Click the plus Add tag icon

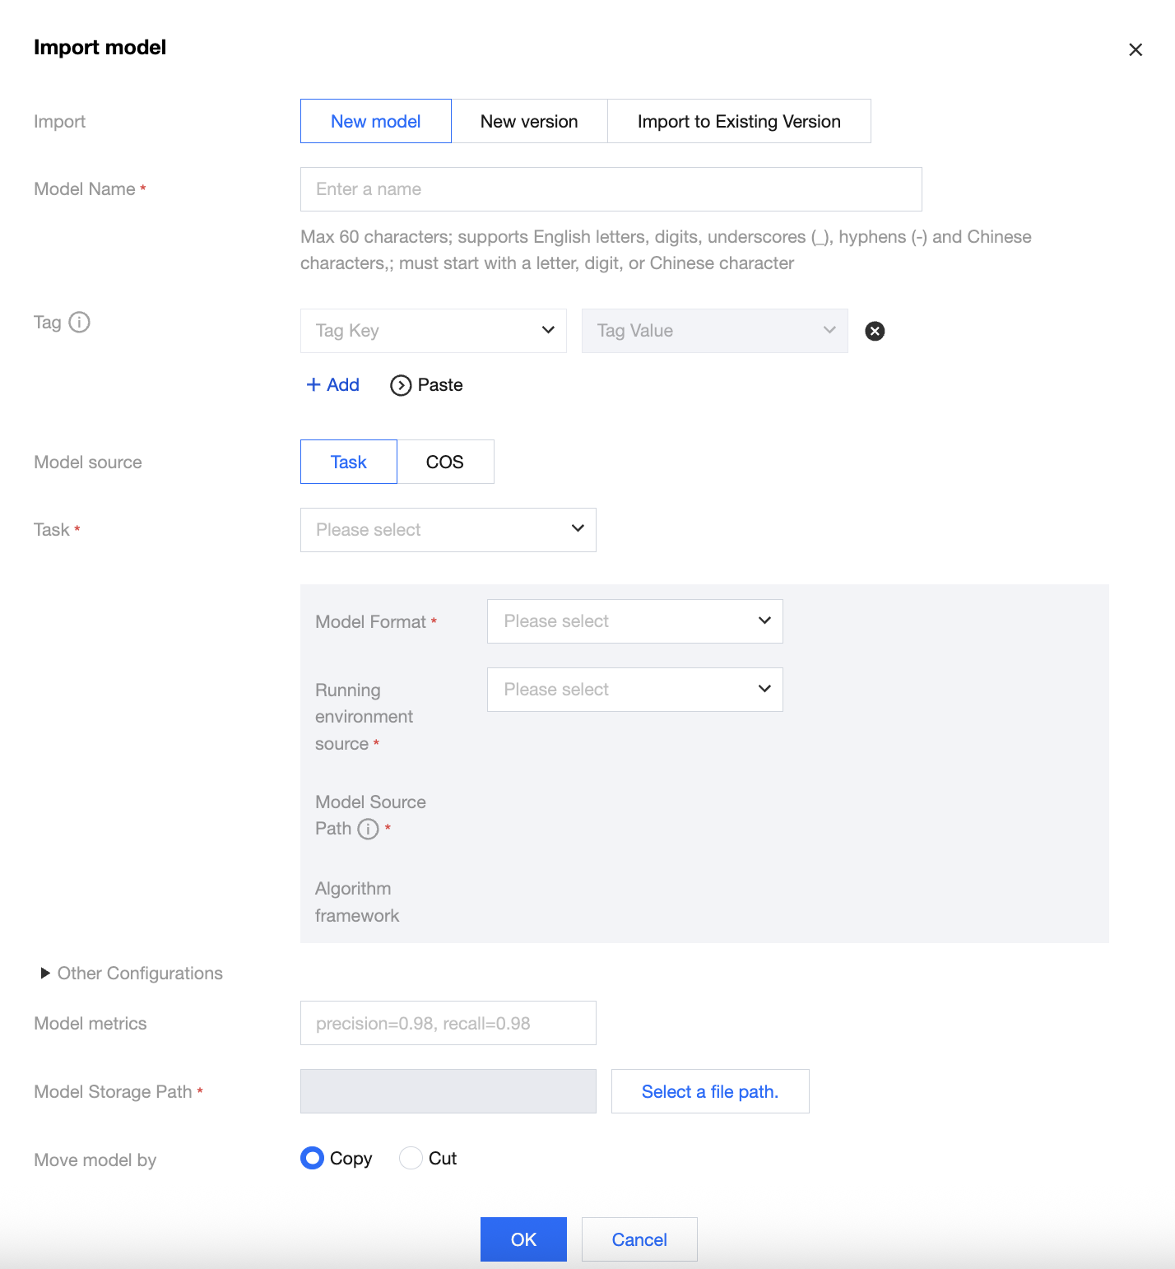click(313, 384)
